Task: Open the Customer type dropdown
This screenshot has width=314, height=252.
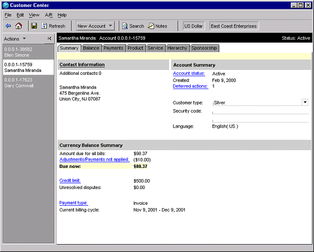Action: (x=305, y=102)
